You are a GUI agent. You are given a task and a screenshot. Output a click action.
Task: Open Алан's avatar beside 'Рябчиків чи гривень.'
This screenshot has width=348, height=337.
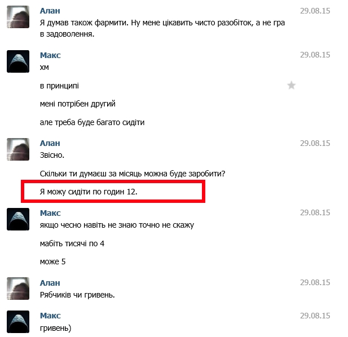coord(18,289)
